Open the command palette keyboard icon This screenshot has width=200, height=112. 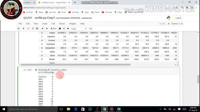[x=91, y=29]
